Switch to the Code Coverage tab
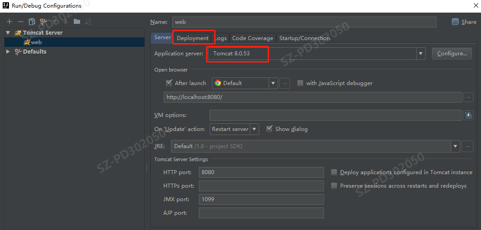This screenshot has height=230, width=481. point(252,38)
